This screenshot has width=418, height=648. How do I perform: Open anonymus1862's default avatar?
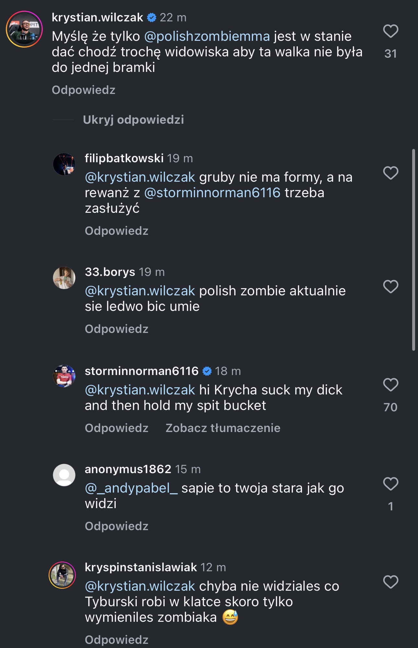[x=64, y=475]
